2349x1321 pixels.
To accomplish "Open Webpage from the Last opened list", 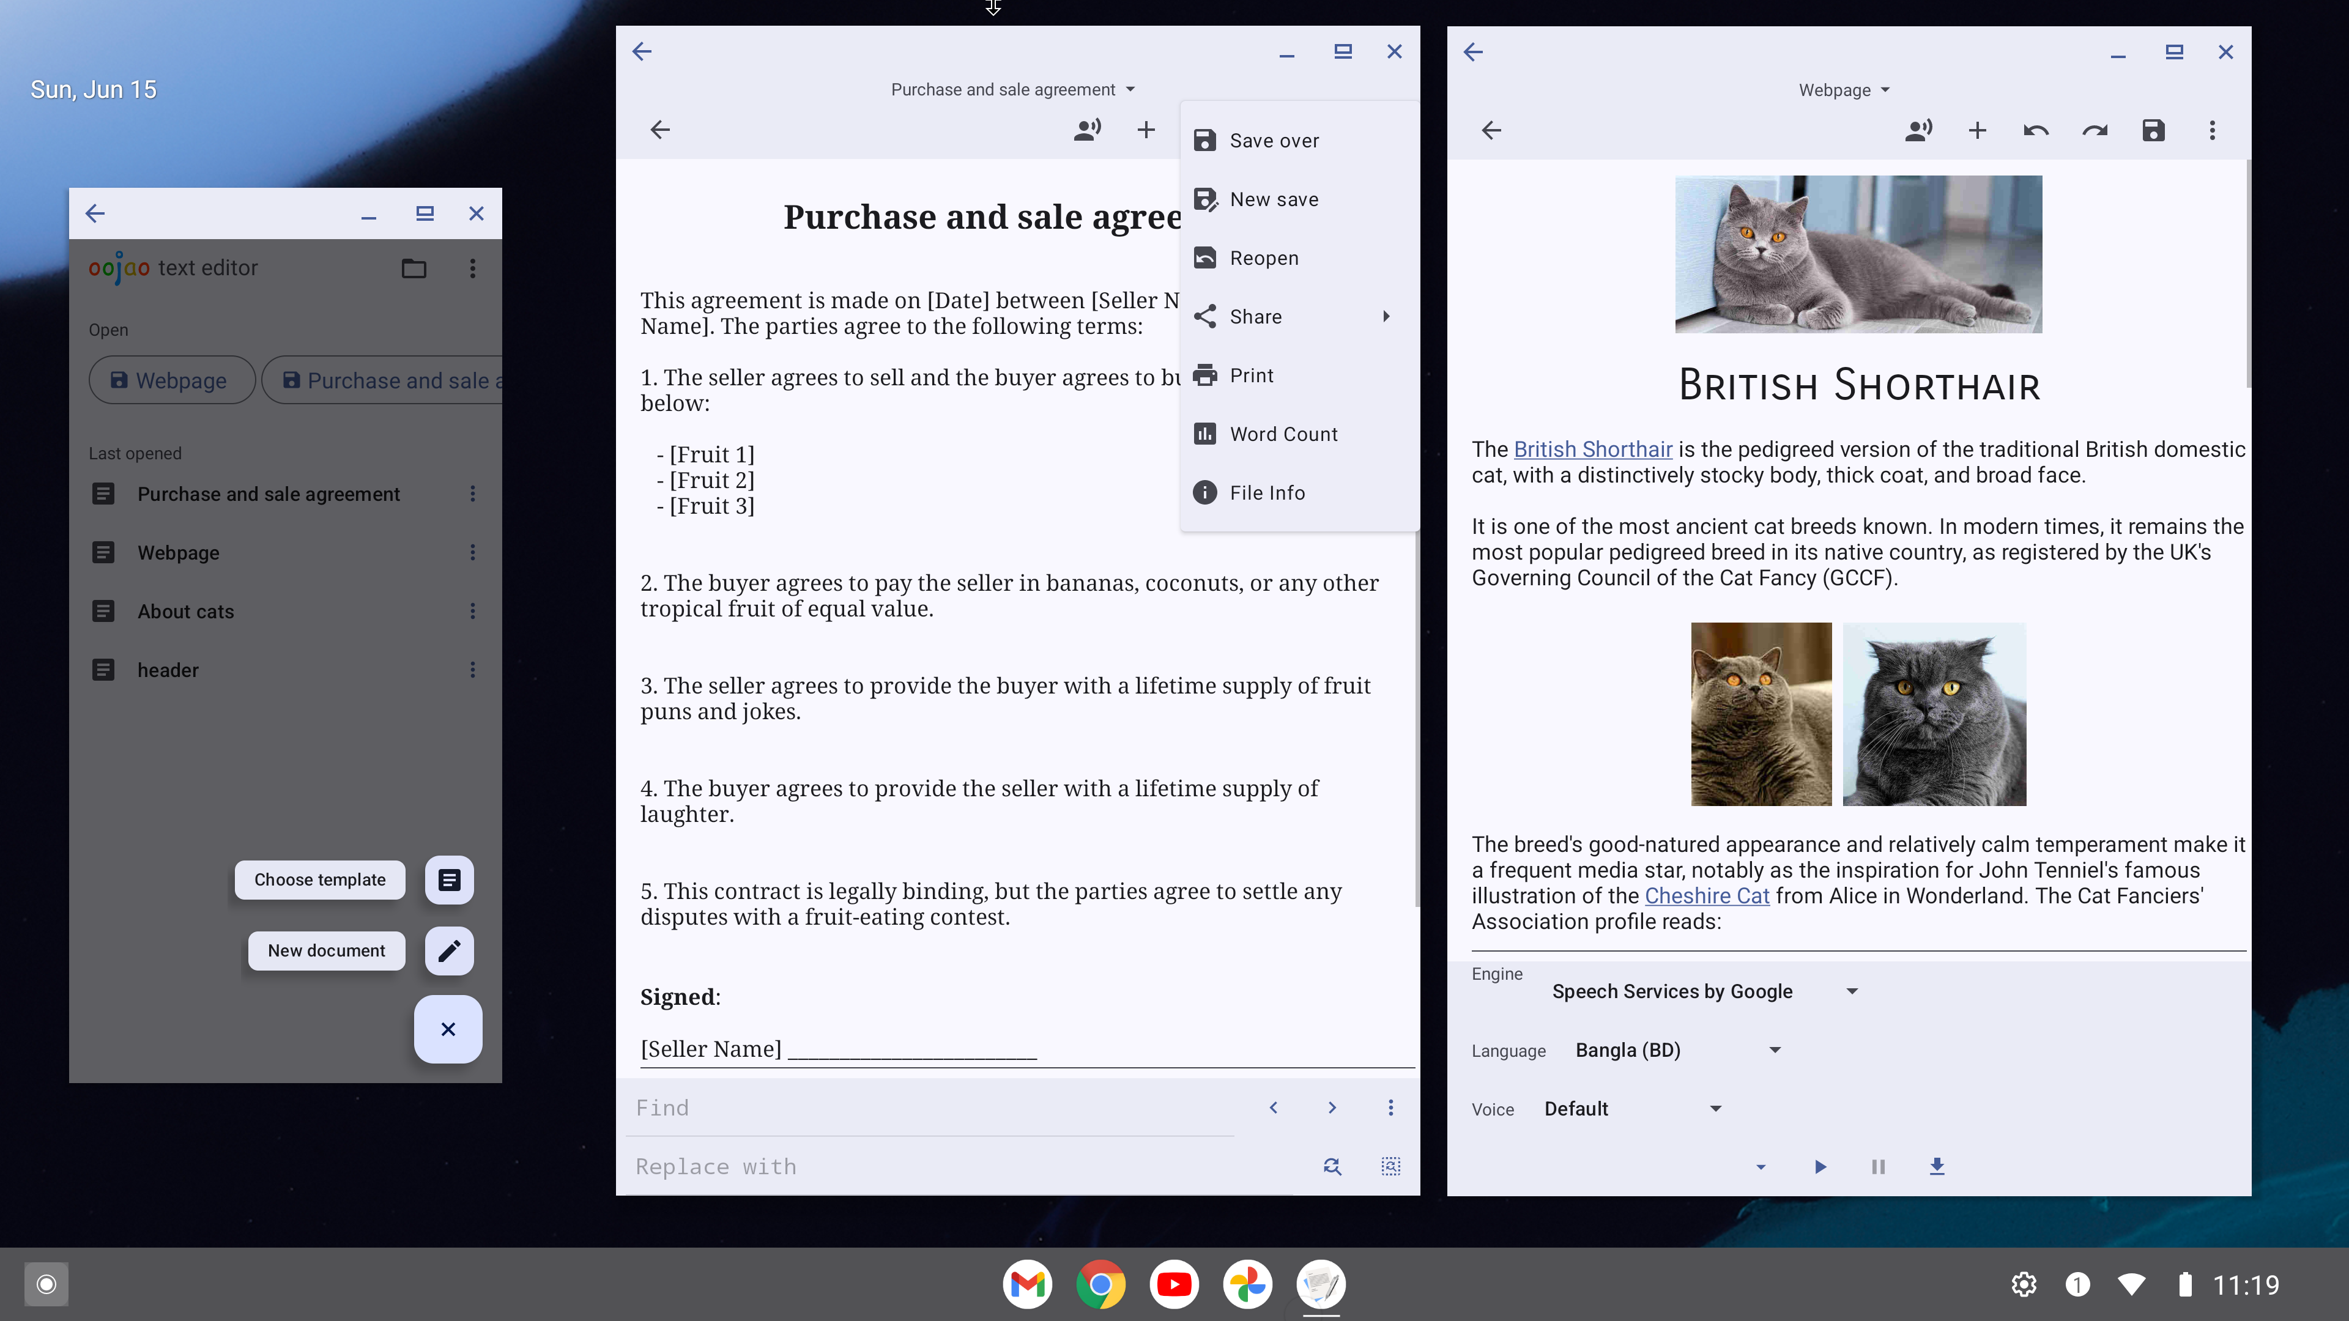I will [179, 552].
